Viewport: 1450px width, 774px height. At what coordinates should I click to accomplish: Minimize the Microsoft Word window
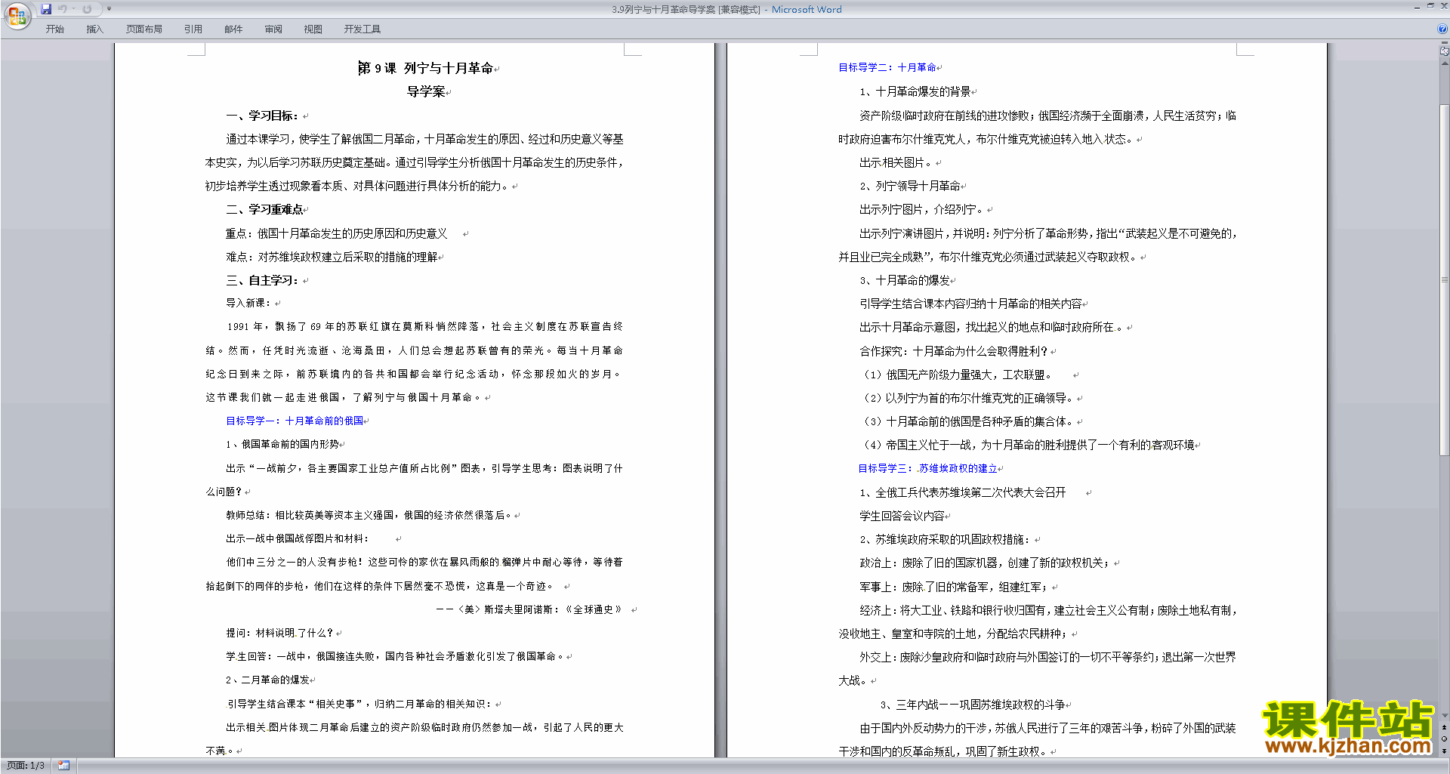coord(1417,7)
